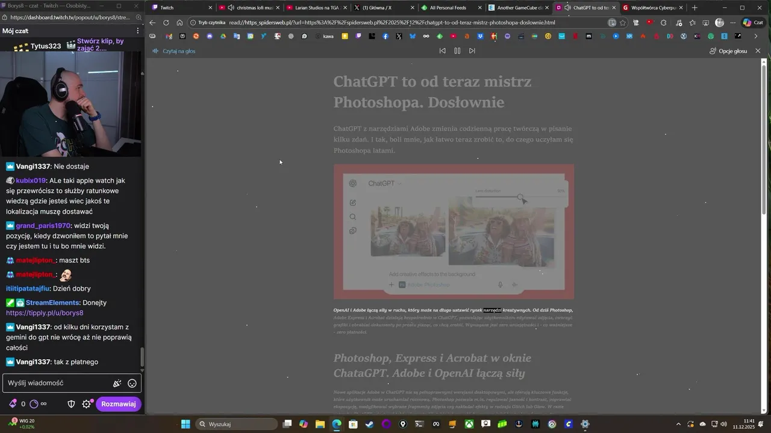Open the Opcje głosu voice options

pos(728,51)
